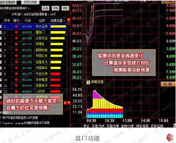Select stock name 宏昌电子
This screenshot has width=176, height=143.
42,85
